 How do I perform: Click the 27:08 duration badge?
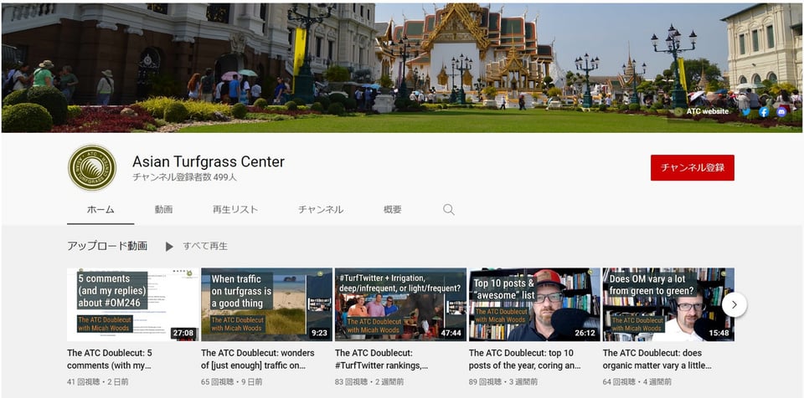[183, 333]
